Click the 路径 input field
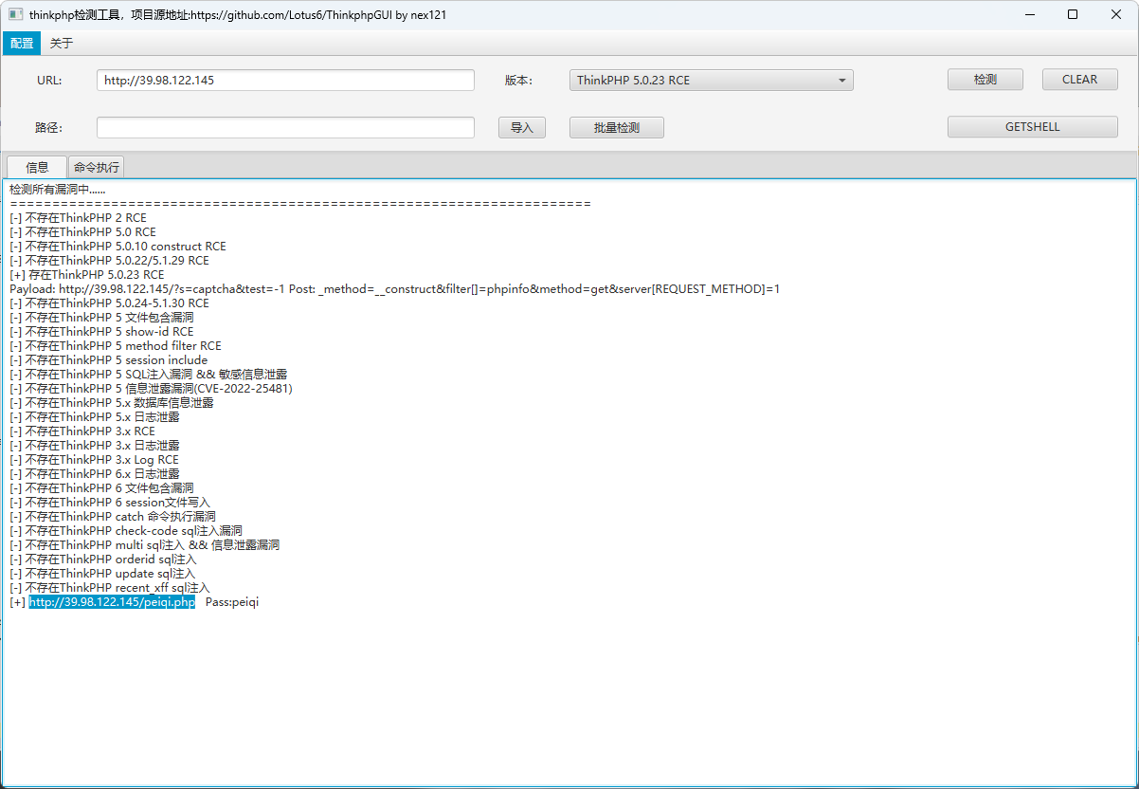Viewport: 1139px width, 789px height. (285, 127)
